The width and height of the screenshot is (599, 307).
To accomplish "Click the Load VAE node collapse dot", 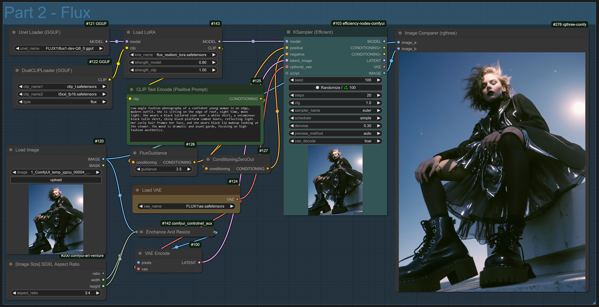I will [x=137, y=190].
